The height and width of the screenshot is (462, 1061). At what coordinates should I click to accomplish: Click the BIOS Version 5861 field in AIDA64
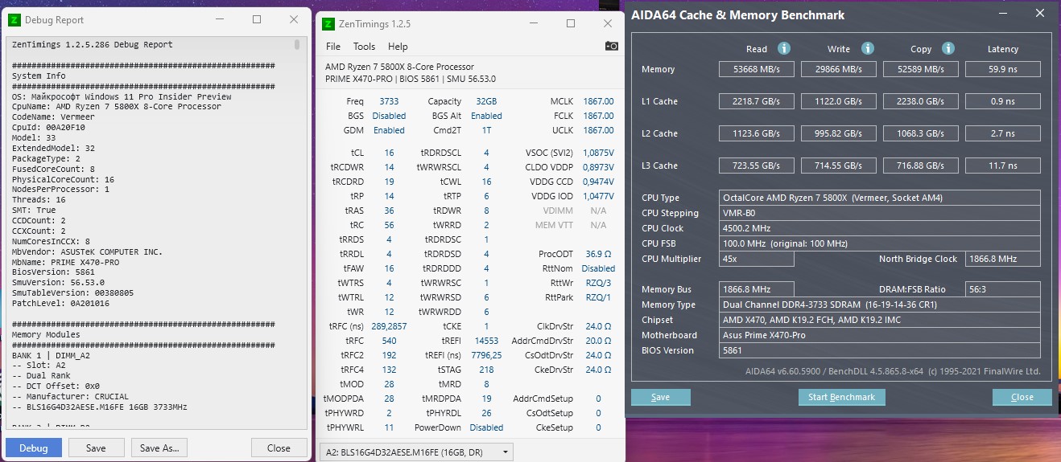(x=879, y=350)
